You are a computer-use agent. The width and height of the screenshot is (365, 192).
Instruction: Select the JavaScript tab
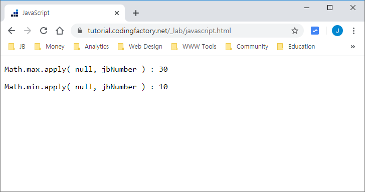pos(65,13)
